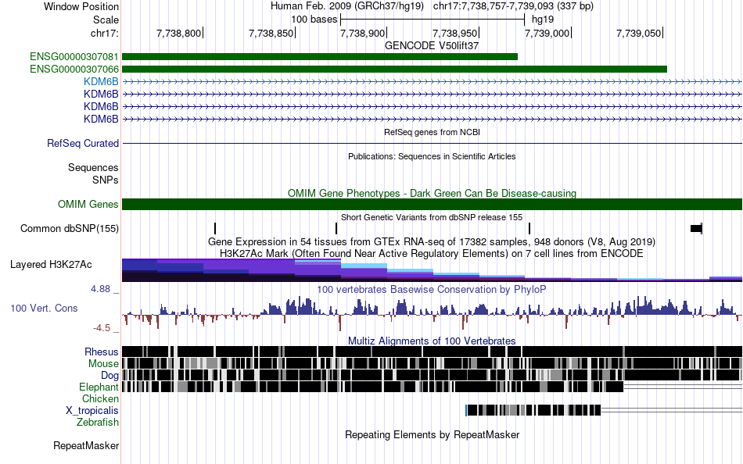Click the 7,738,800 ruler position
This screenshot has height=464, width=743.
point(178,33)
